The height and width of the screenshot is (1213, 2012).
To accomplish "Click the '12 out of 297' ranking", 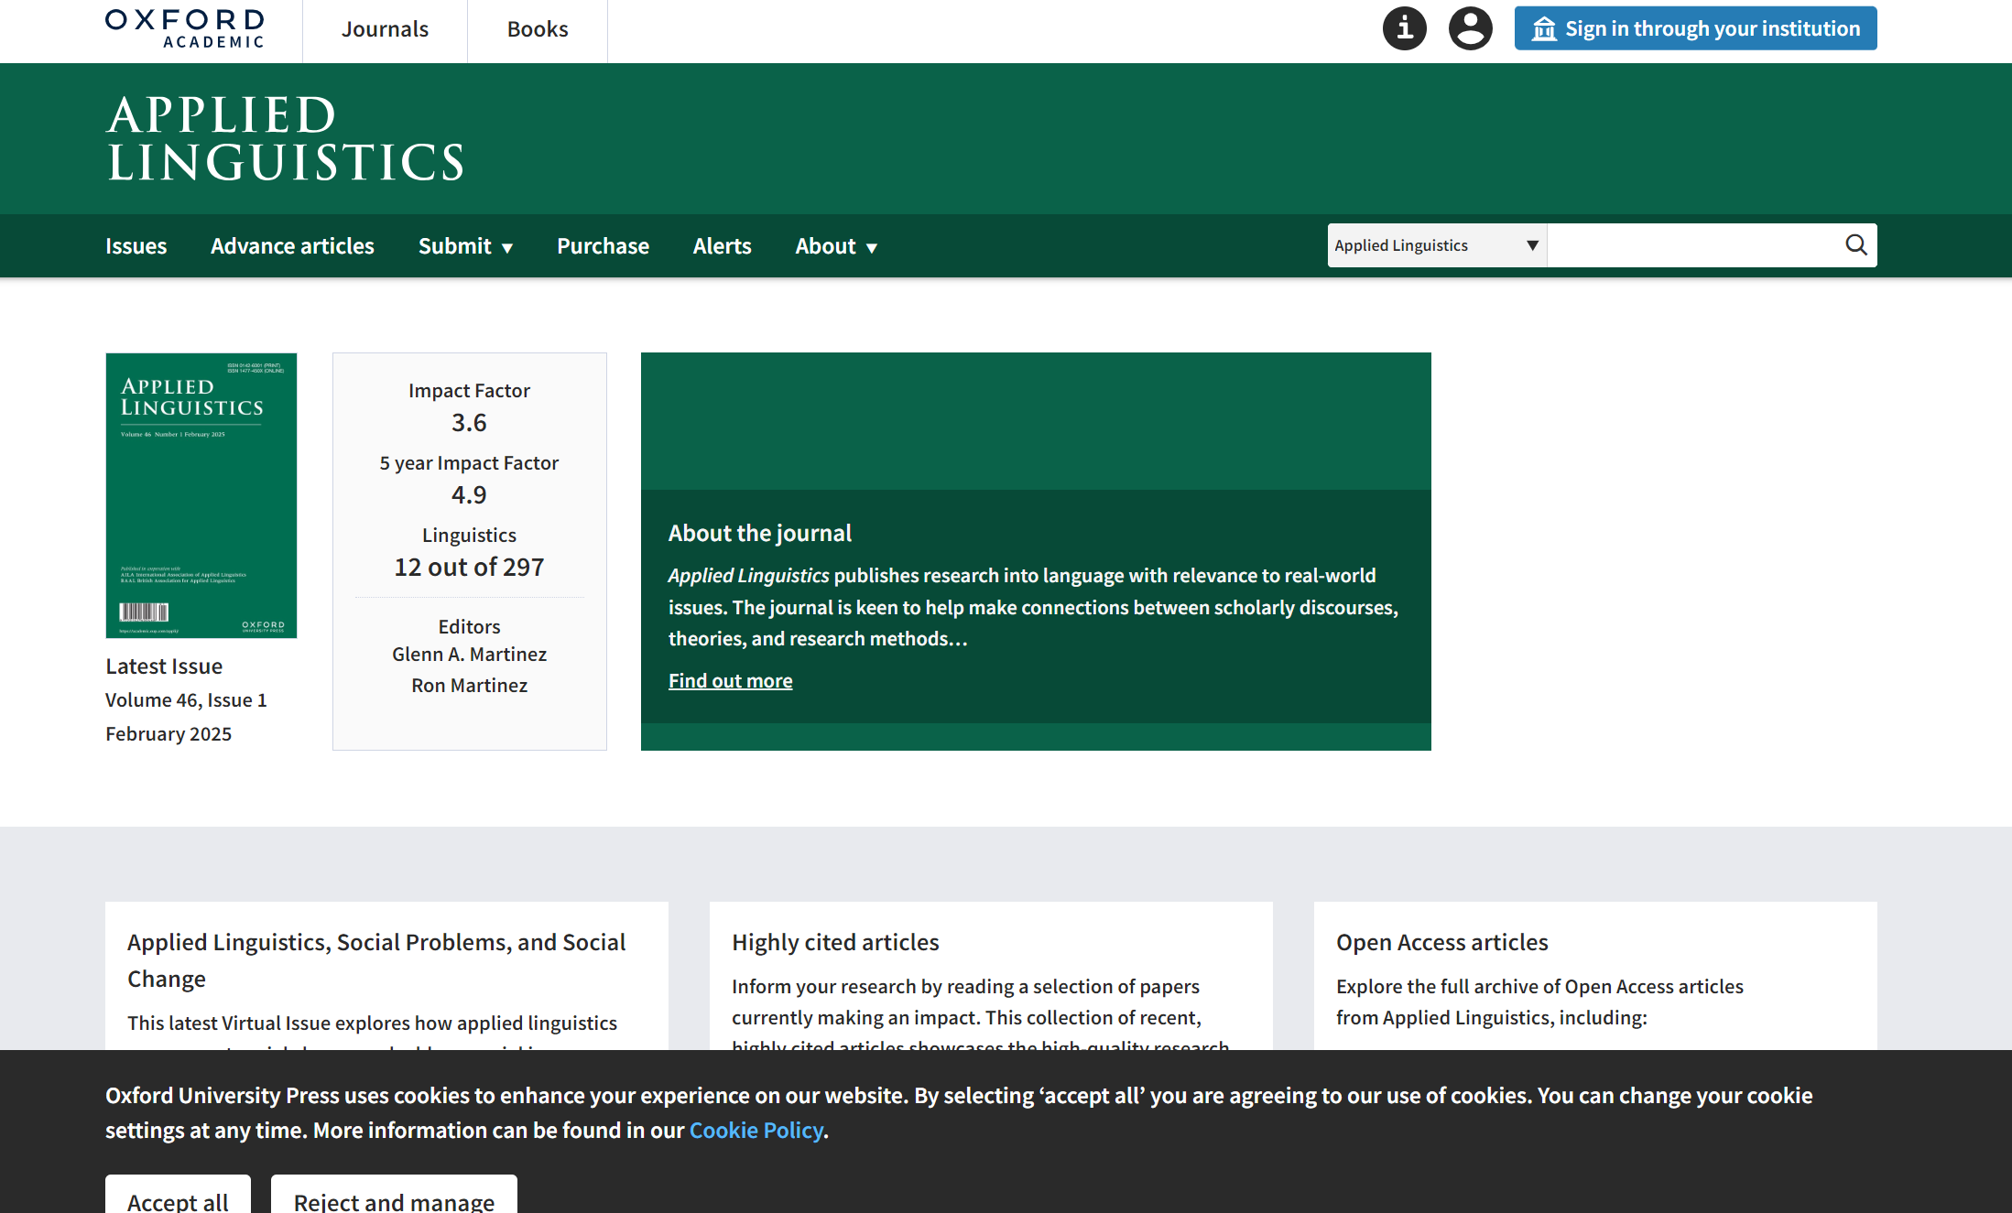I will click(x=469, y=568).
